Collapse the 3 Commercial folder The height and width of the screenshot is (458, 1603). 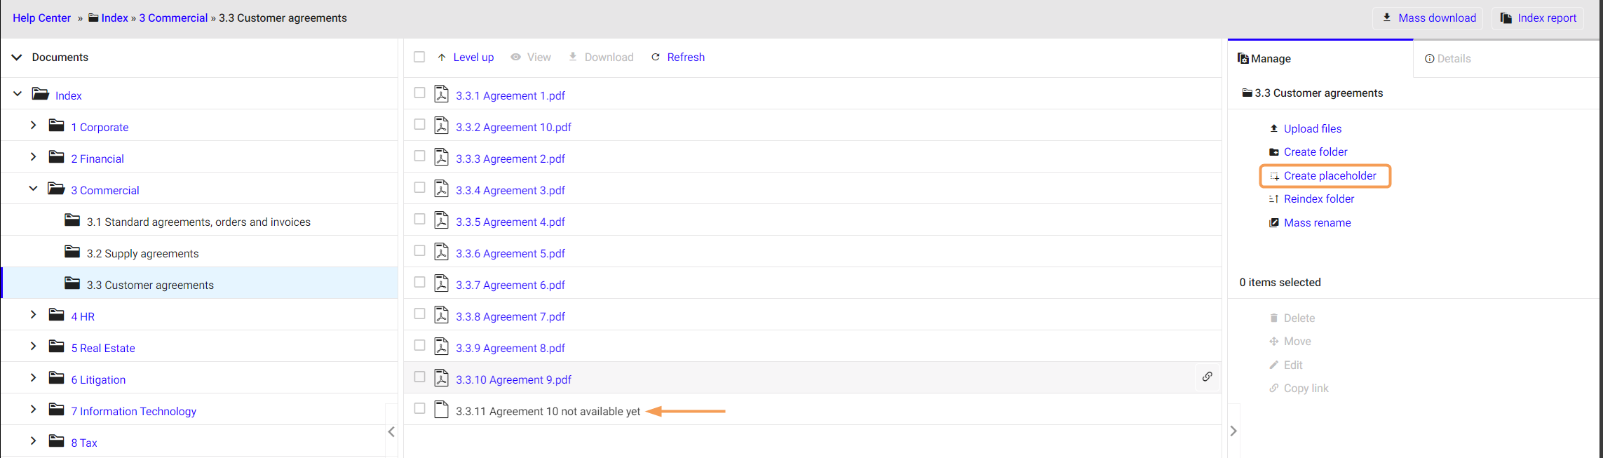point(33,189)
